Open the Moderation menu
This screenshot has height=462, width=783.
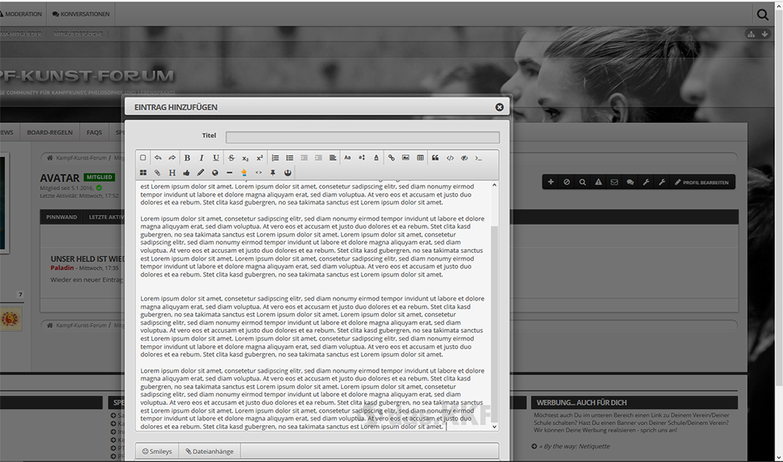pos(22,14)
